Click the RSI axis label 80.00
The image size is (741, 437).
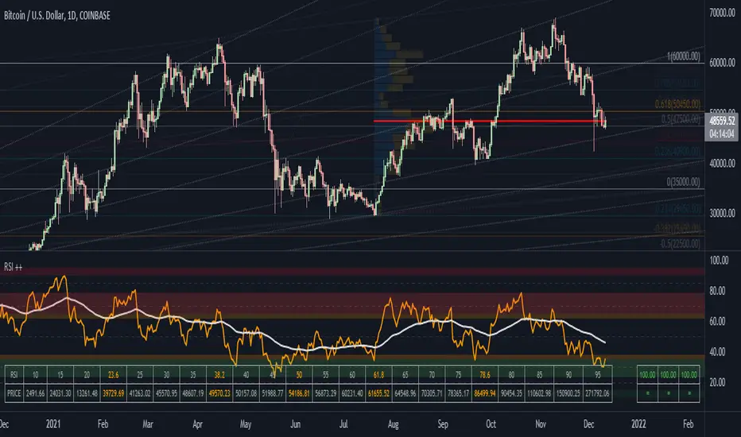717,291
